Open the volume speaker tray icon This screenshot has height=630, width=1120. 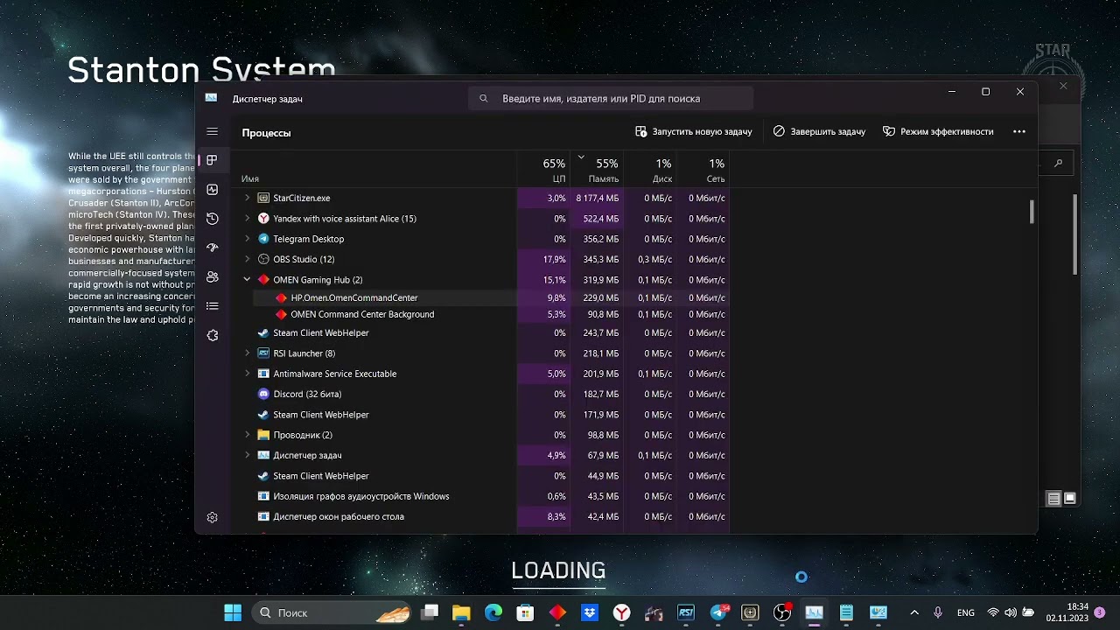click(1011, 612)
